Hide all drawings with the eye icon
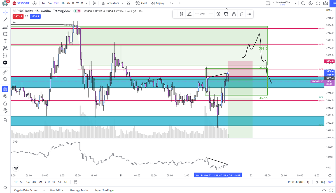This screenshot has height=193, width=336. [5, 110]
